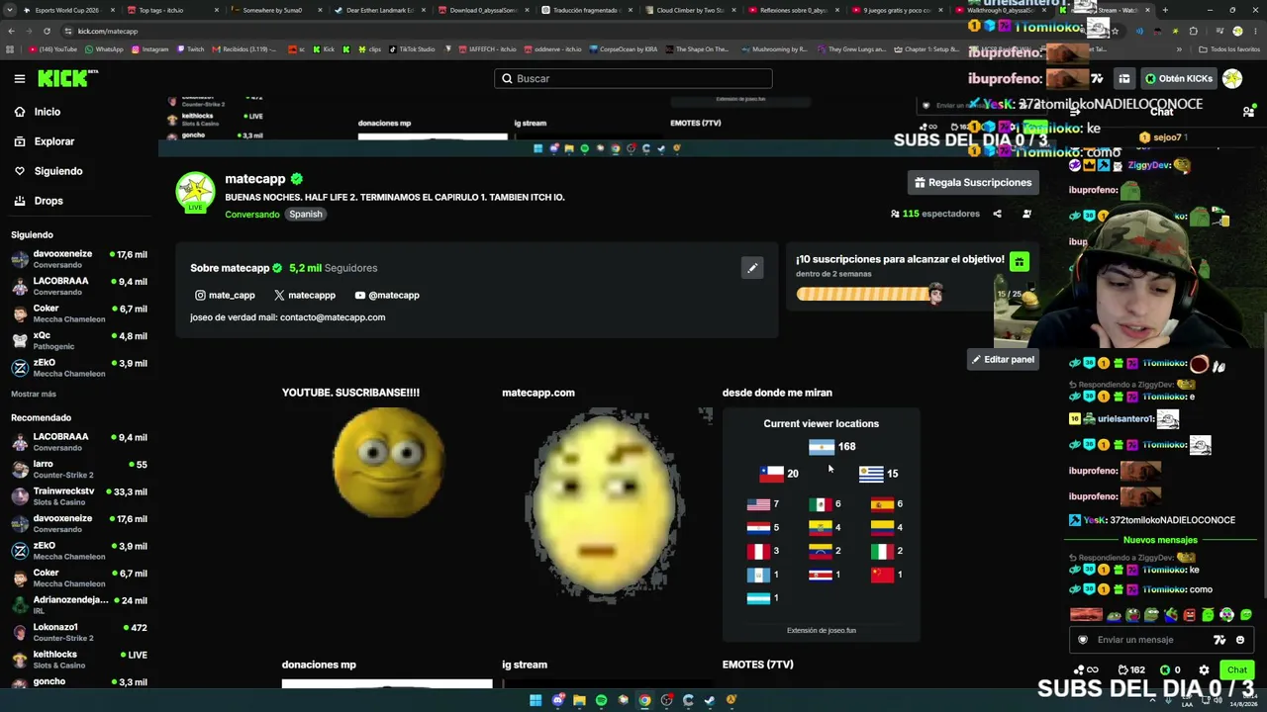Go back with the browser back arrow
The image size is (1267, 712).
11,31
